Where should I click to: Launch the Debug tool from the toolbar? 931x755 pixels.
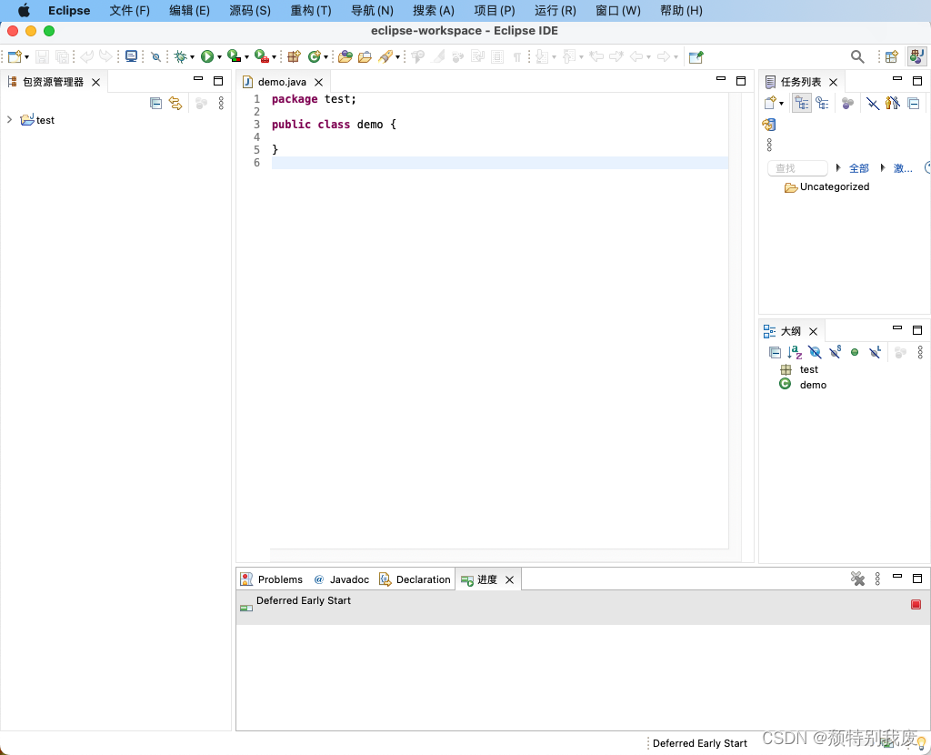pos(181,56)
